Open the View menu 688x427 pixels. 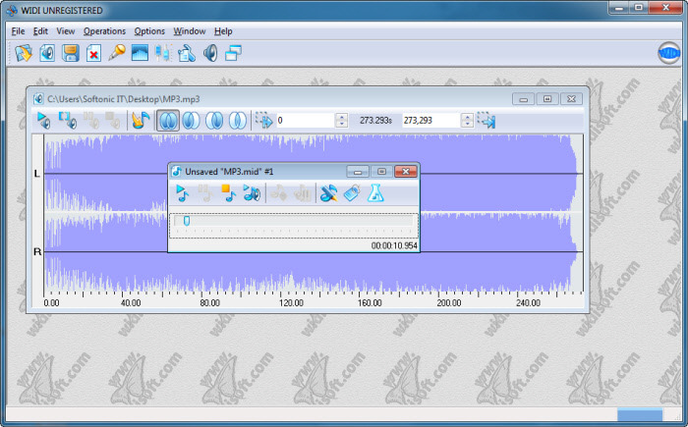pyautogui.click(x=66, y=31)
